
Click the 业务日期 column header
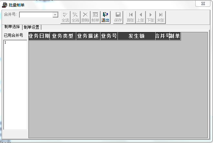click(39, 36)
